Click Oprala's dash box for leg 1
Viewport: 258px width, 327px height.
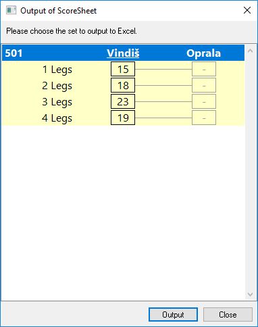click(204, 69)
